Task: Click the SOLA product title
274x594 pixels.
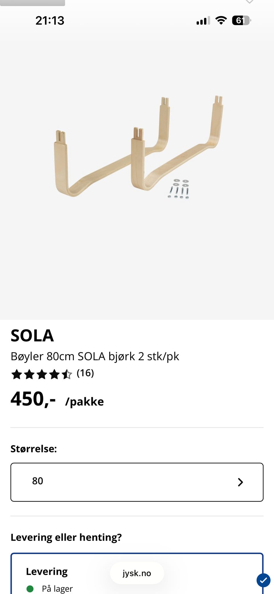Action: point(32,335)
